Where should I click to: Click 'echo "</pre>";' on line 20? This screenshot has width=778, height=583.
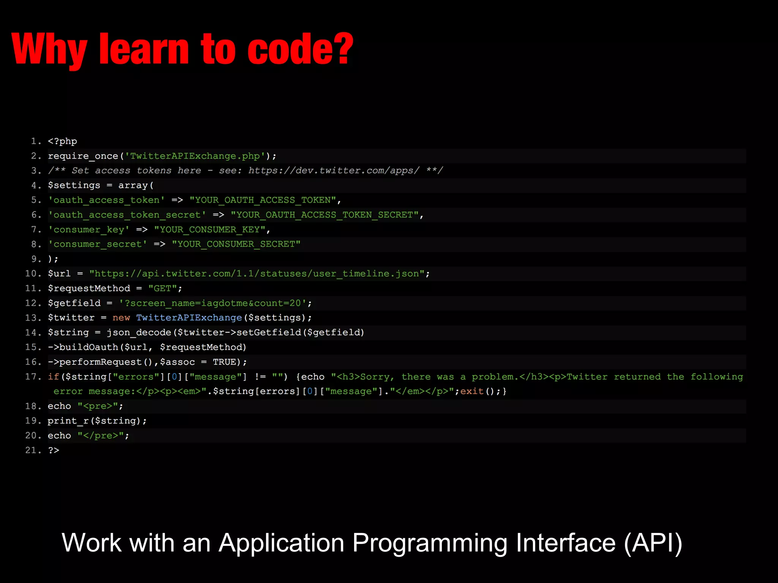click(x=89, y=436)
